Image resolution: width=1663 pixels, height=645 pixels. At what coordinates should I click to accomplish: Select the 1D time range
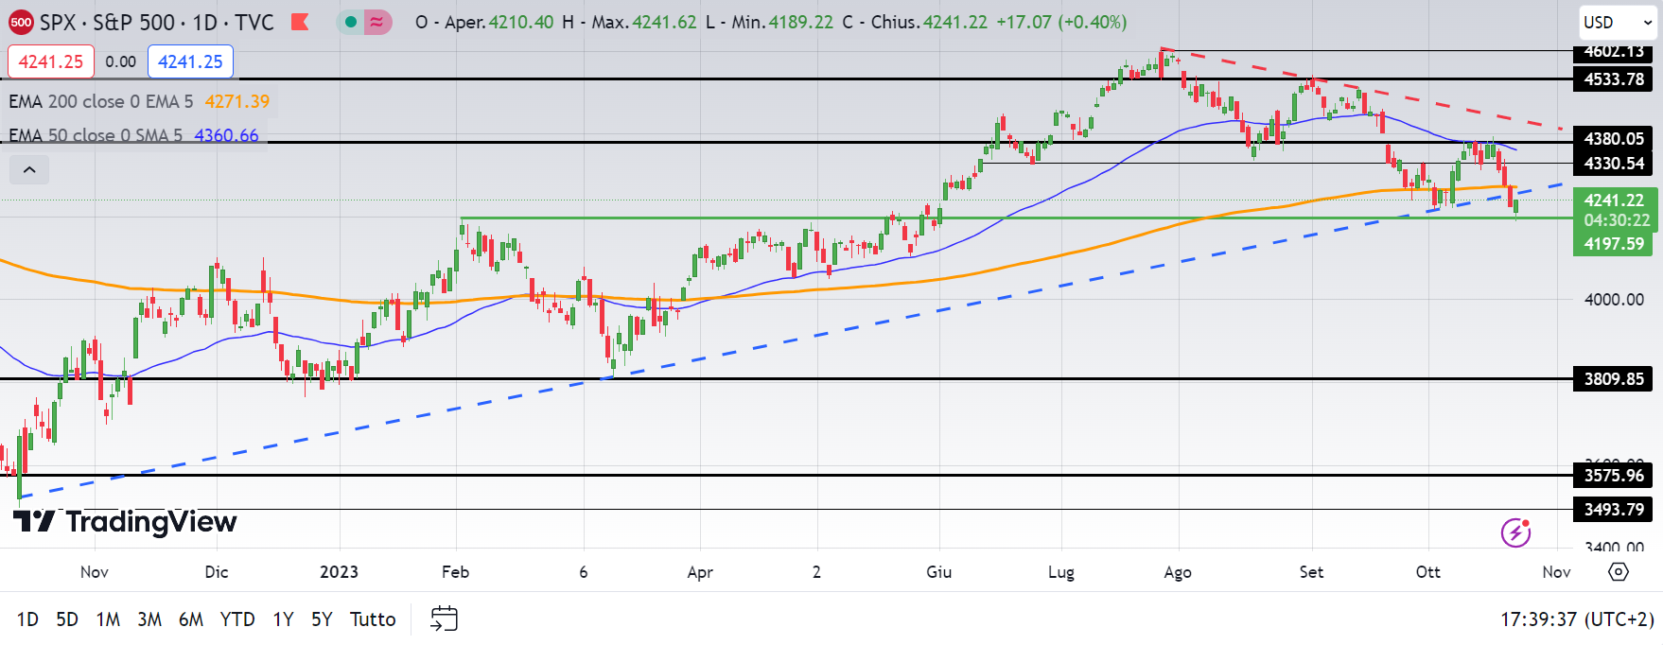27,619
